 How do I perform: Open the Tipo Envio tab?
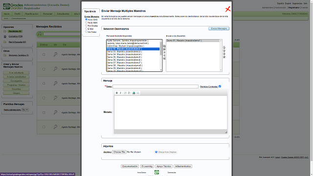click(x=90, y=11)
